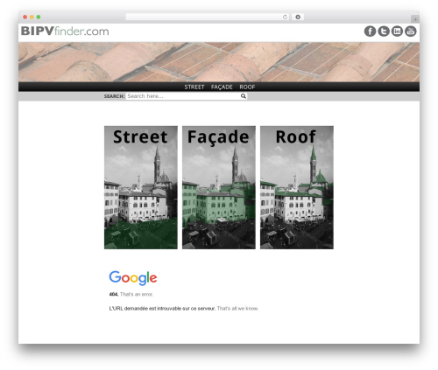Open the Street category image
438x370 pixels.
coord(141,187)
